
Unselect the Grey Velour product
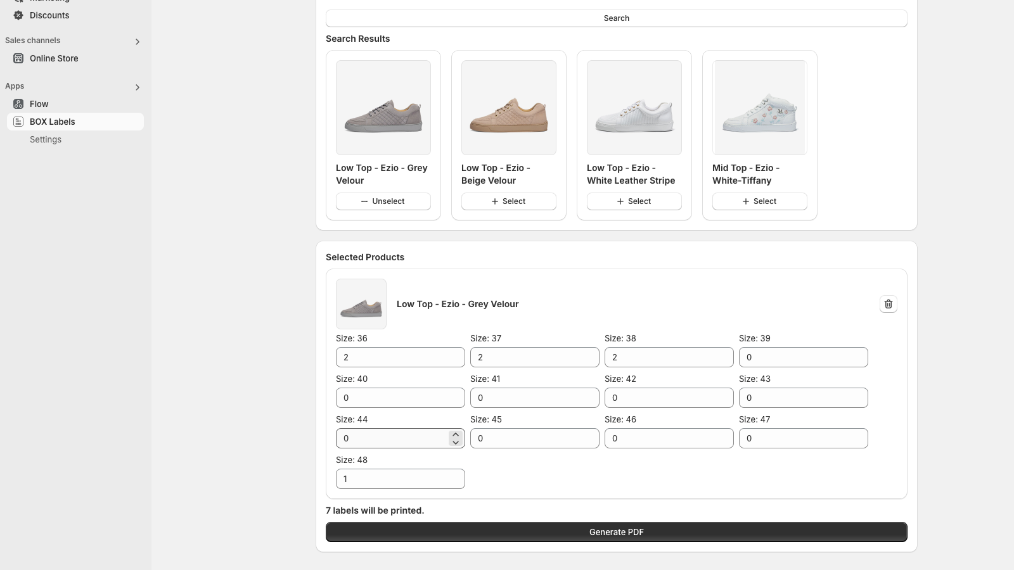tap(383, 201)
